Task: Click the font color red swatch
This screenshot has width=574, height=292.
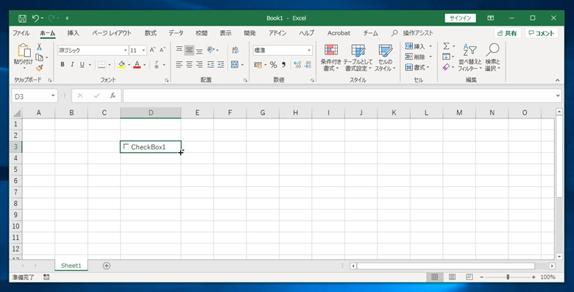Action: [x=137, y=65]
